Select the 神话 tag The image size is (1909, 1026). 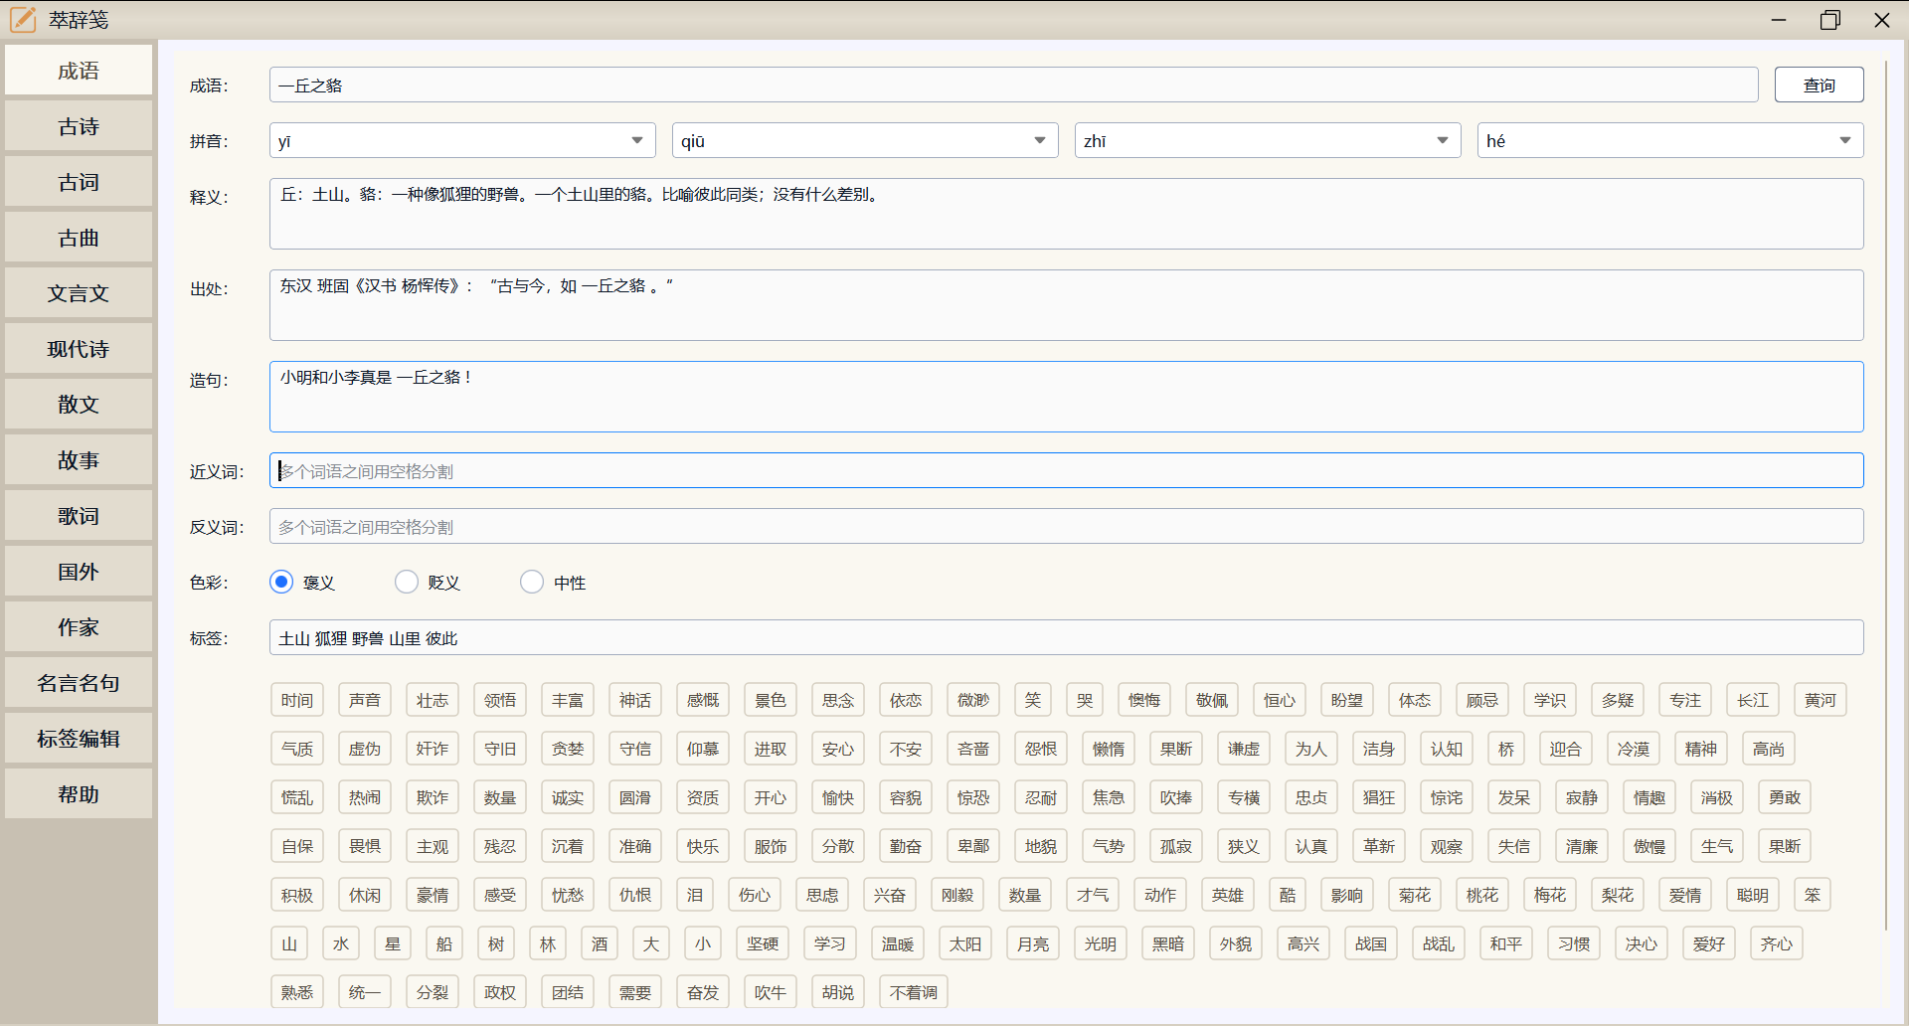[635, 700]
